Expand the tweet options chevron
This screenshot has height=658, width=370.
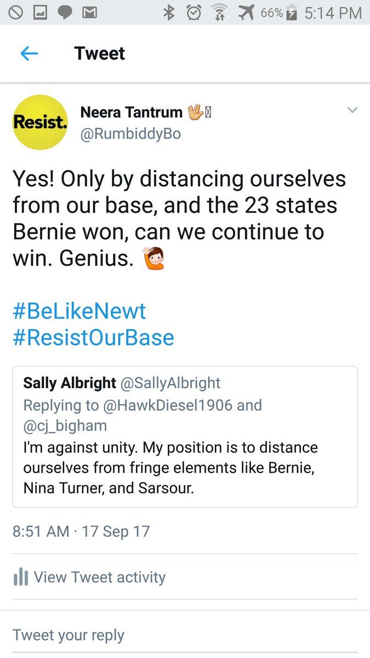click(352, 110)
